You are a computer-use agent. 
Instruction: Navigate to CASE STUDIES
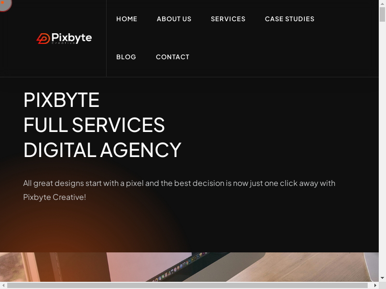tap(290, 19)
